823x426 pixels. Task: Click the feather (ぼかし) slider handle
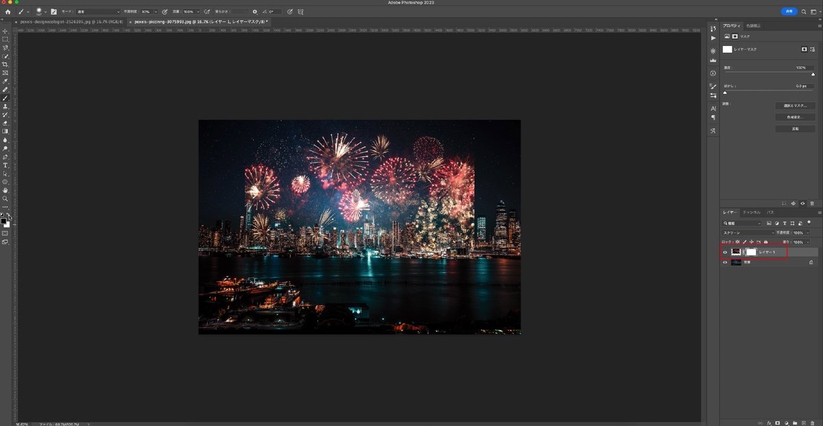725,92
